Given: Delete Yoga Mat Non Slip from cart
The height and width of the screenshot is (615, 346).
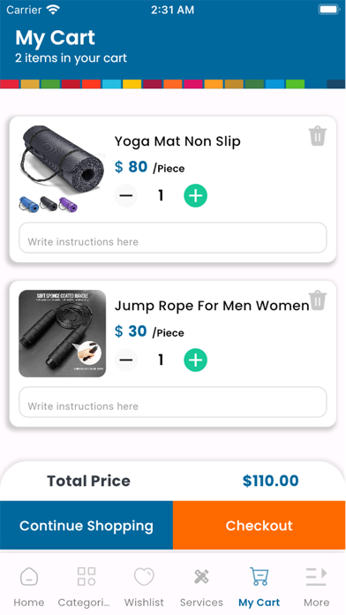Looking at the screenshot, I should coord(318,136).
